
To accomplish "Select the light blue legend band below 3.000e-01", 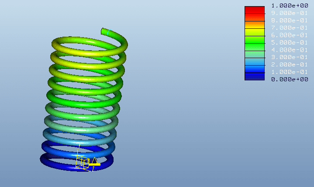I will point(255,62).
